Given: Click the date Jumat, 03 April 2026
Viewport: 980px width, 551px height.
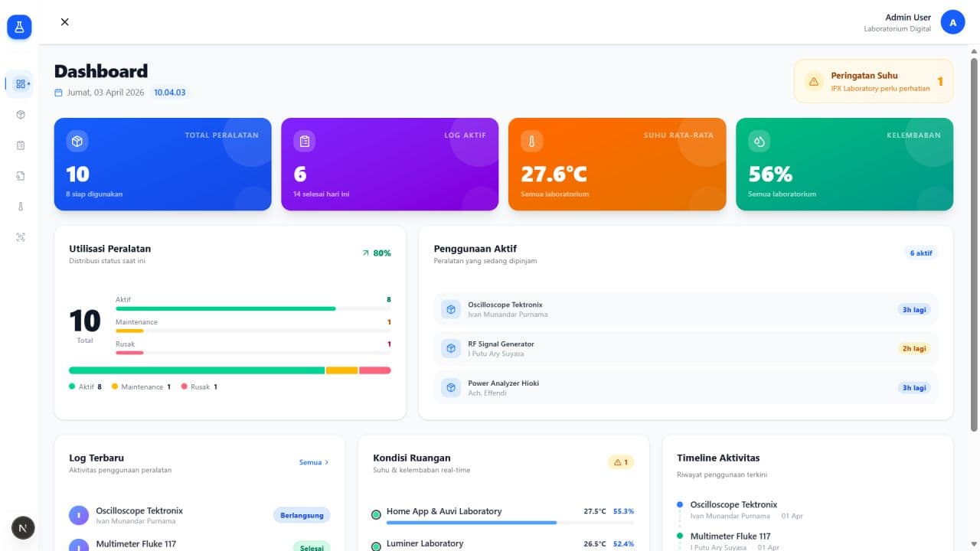Looking at the screenshot, I should [x=106, y=93].
